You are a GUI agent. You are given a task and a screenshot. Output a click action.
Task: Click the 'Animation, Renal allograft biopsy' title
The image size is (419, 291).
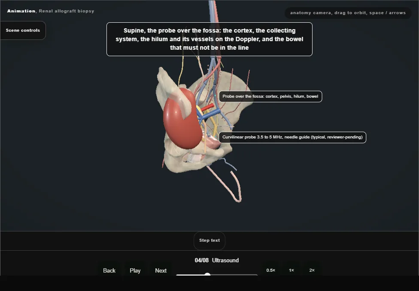click(x=51, y=11)
